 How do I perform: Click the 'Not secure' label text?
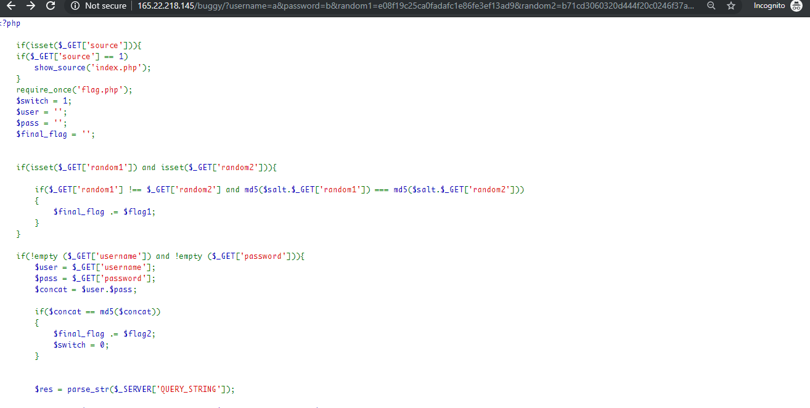click(105, 6)
